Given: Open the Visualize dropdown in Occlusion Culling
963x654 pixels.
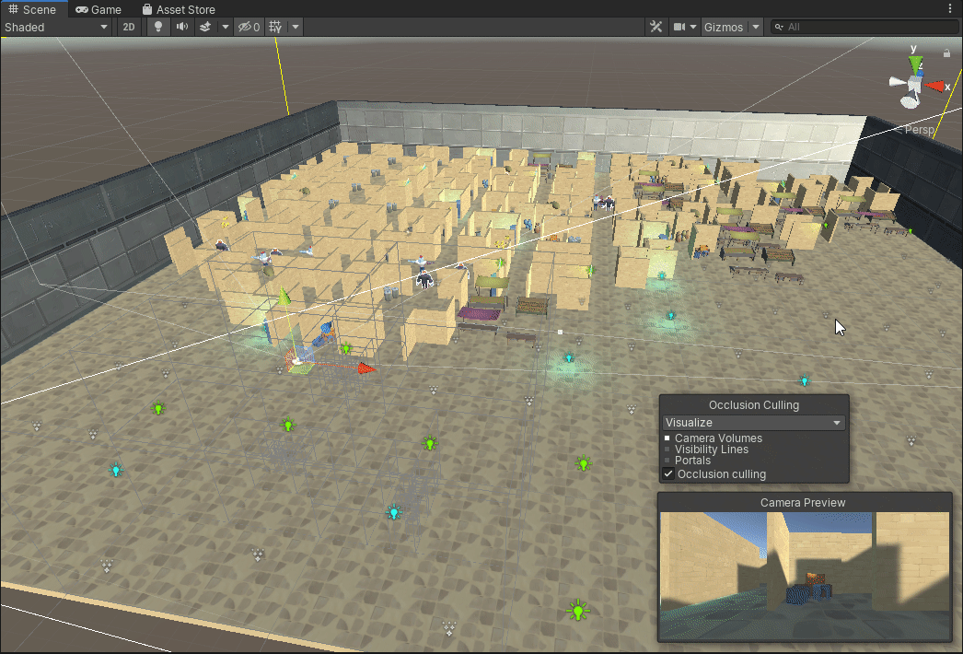Looking at the screenshot, I should 753,421.
